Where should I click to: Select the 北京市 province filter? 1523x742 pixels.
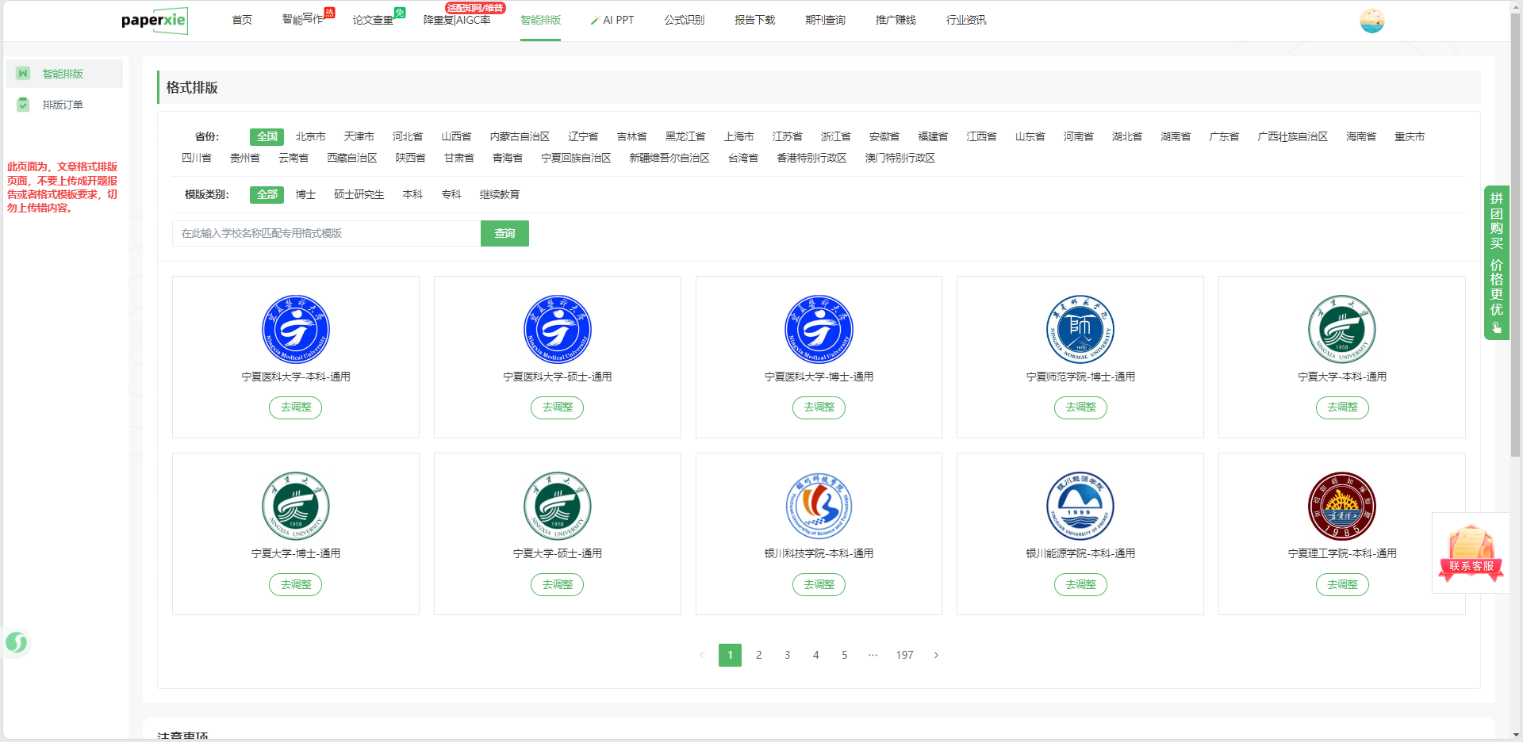click(310, 136)
